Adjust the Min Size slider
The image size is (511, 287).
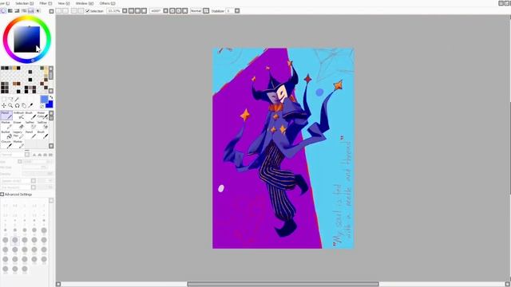(x=35, y=167)
